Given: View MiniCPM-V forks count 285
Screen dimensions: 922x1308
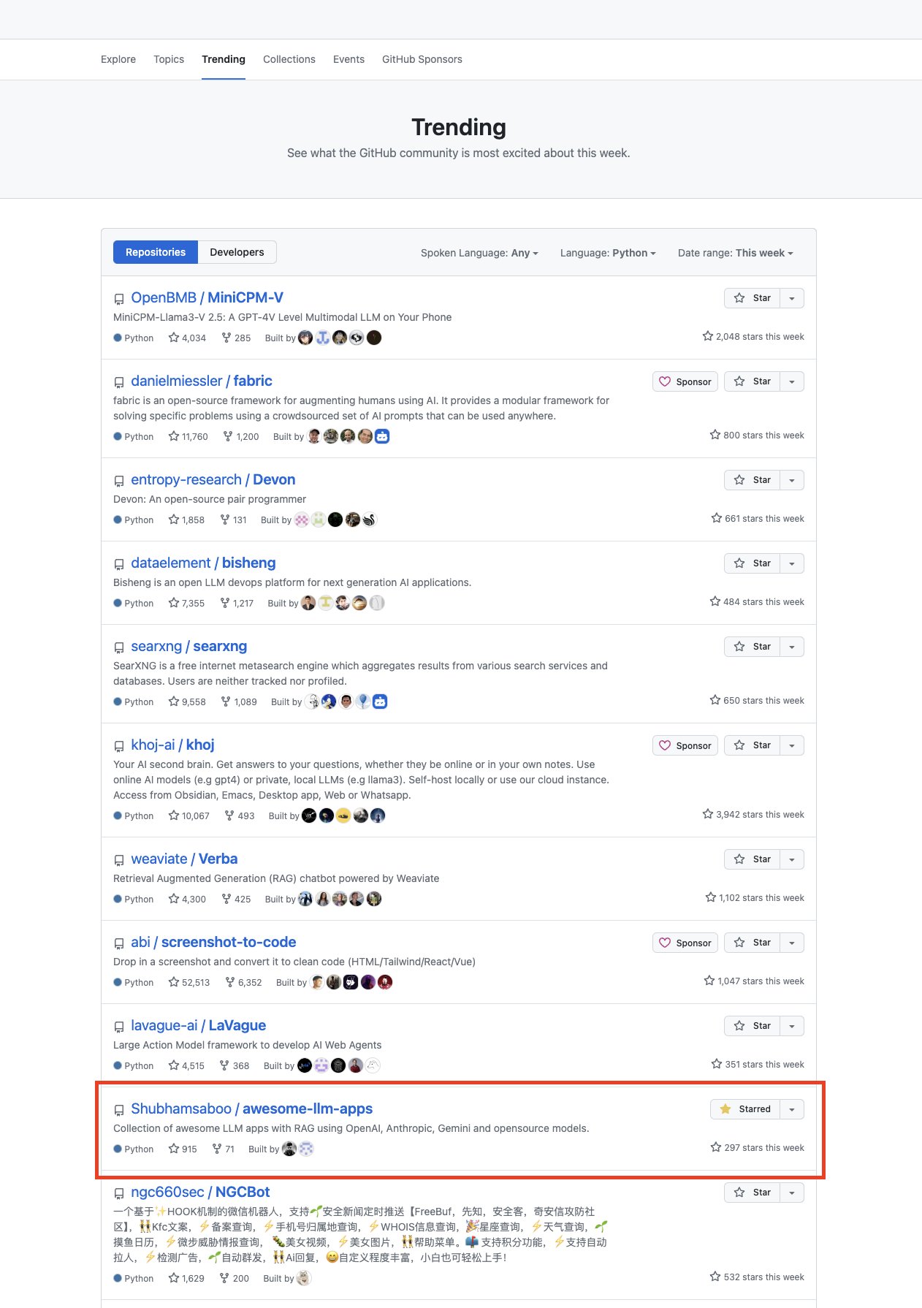Looking at the screenshot, I should point(236,338).
